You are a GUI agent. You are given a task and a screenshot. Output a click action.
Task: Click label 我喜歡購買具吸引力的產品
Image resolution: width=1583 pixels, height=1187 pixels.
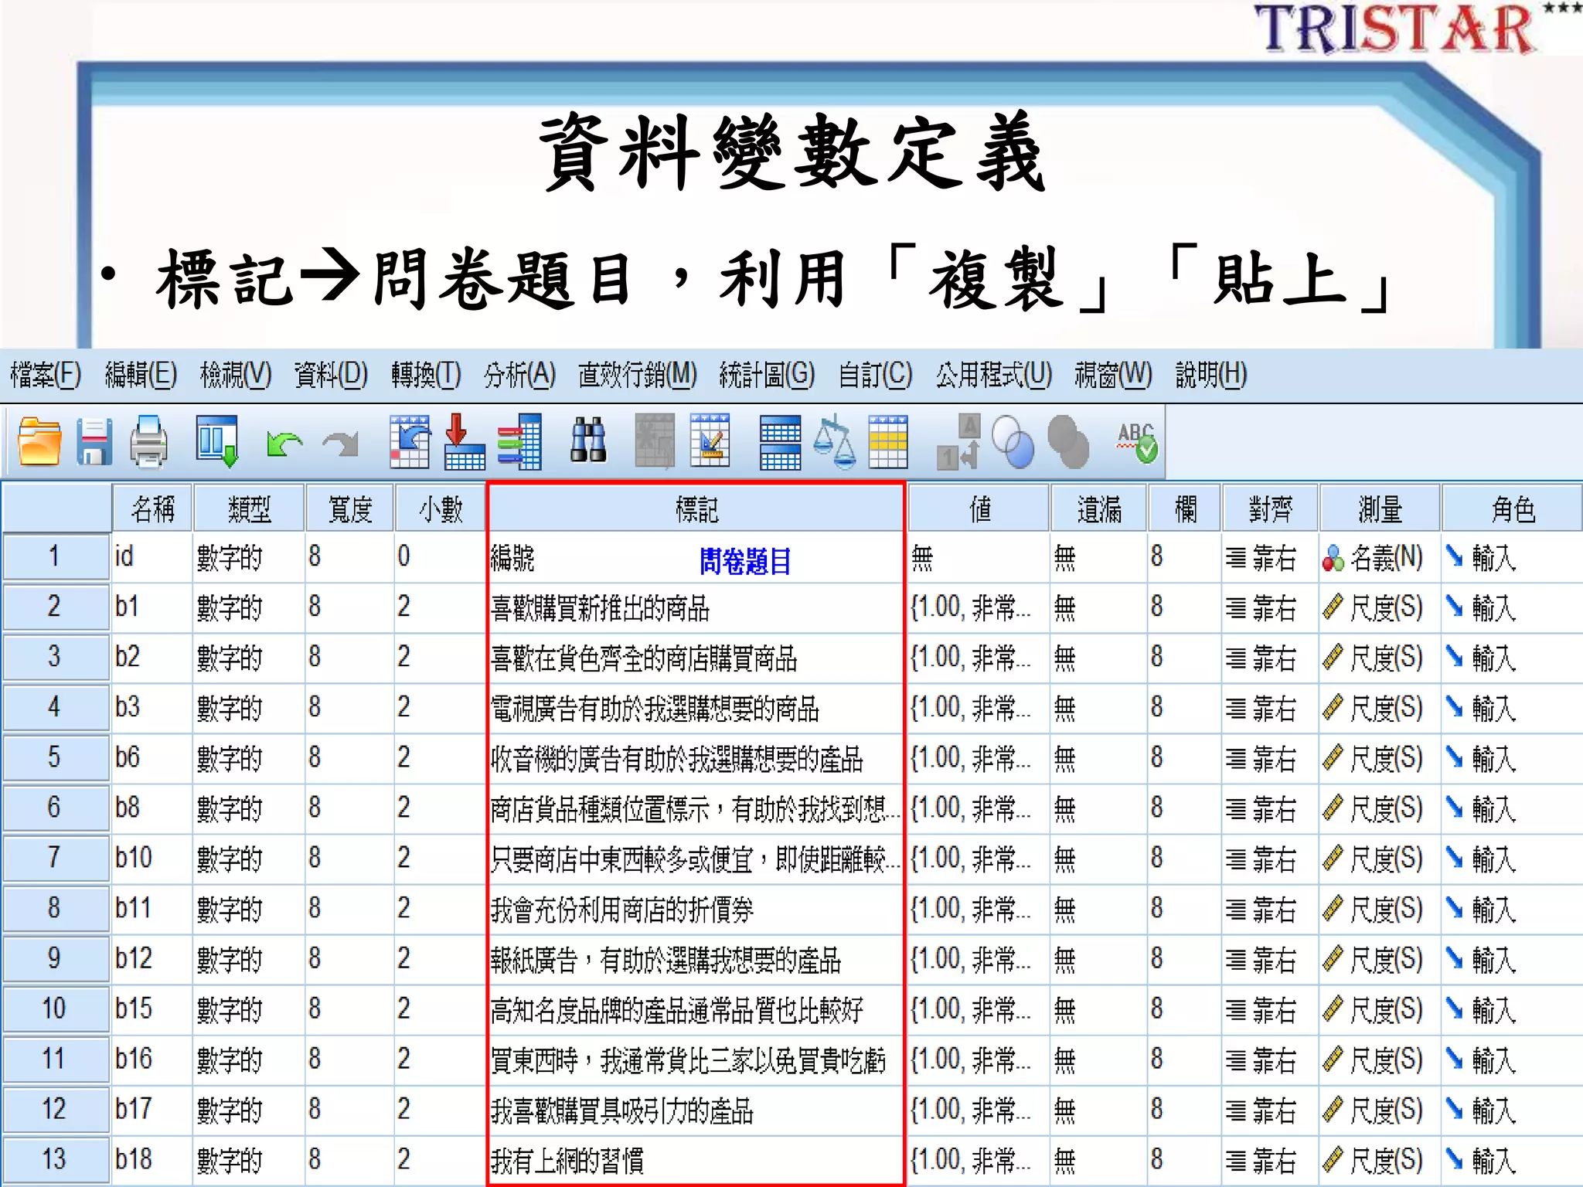point(622,1110)
